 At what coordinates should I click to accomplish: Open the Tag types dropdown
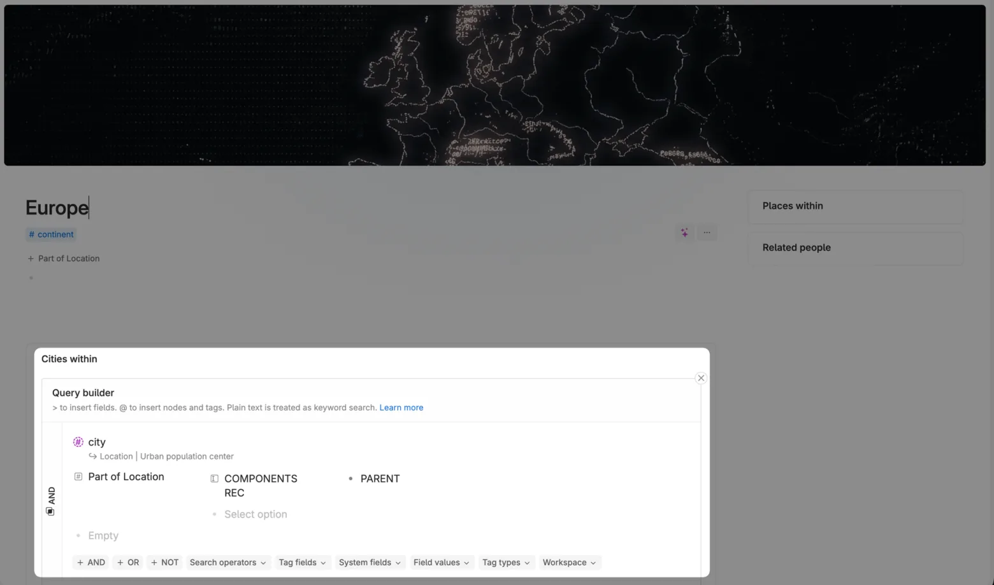506,563
